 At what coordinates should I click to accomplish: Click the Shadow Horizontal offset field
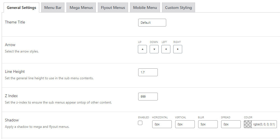162,124
